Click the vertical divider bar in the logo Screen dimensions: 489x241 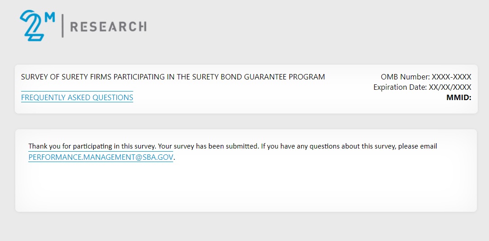tap(62, 26)
